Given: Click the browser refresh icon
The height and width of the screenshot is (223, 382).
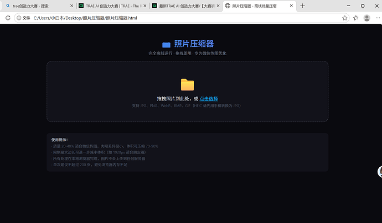Looking at the screenshot, I should tap(8, 18).
